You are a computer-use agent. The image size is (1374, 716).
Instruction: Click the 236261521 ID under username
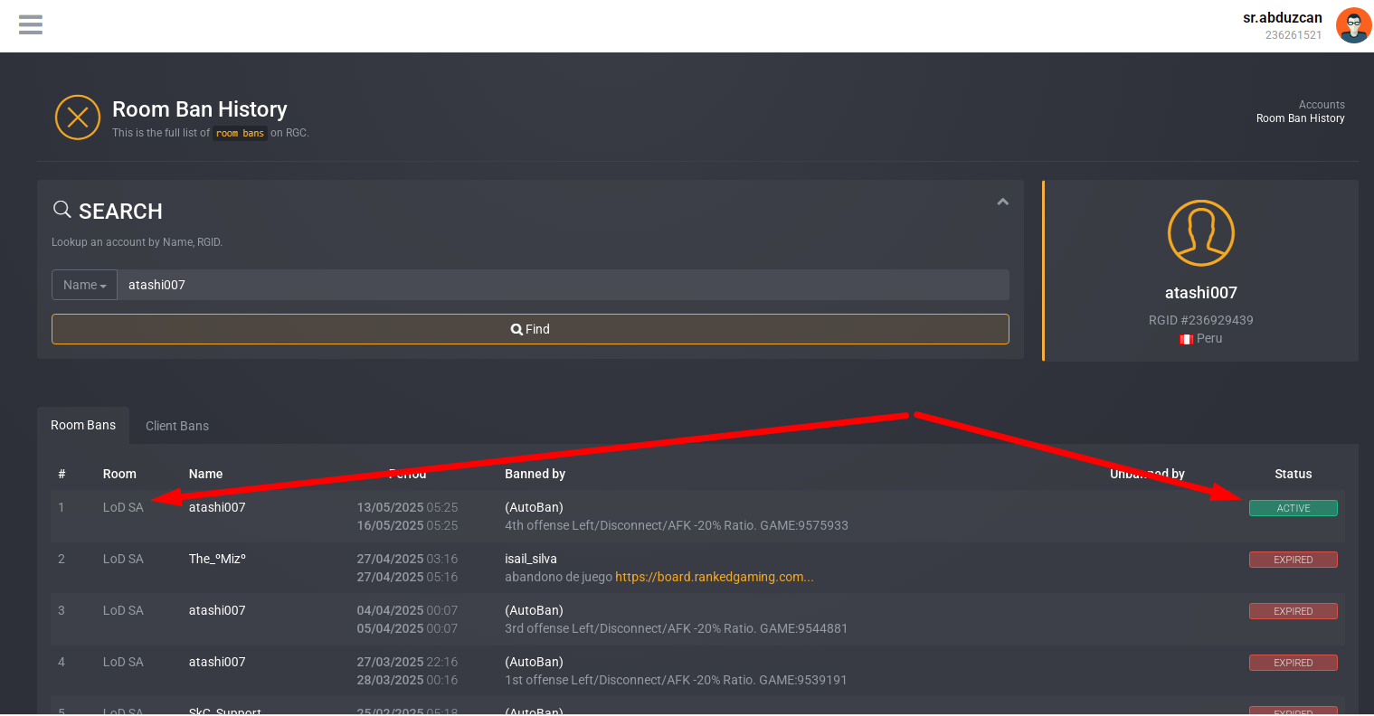coord(1293,35)
